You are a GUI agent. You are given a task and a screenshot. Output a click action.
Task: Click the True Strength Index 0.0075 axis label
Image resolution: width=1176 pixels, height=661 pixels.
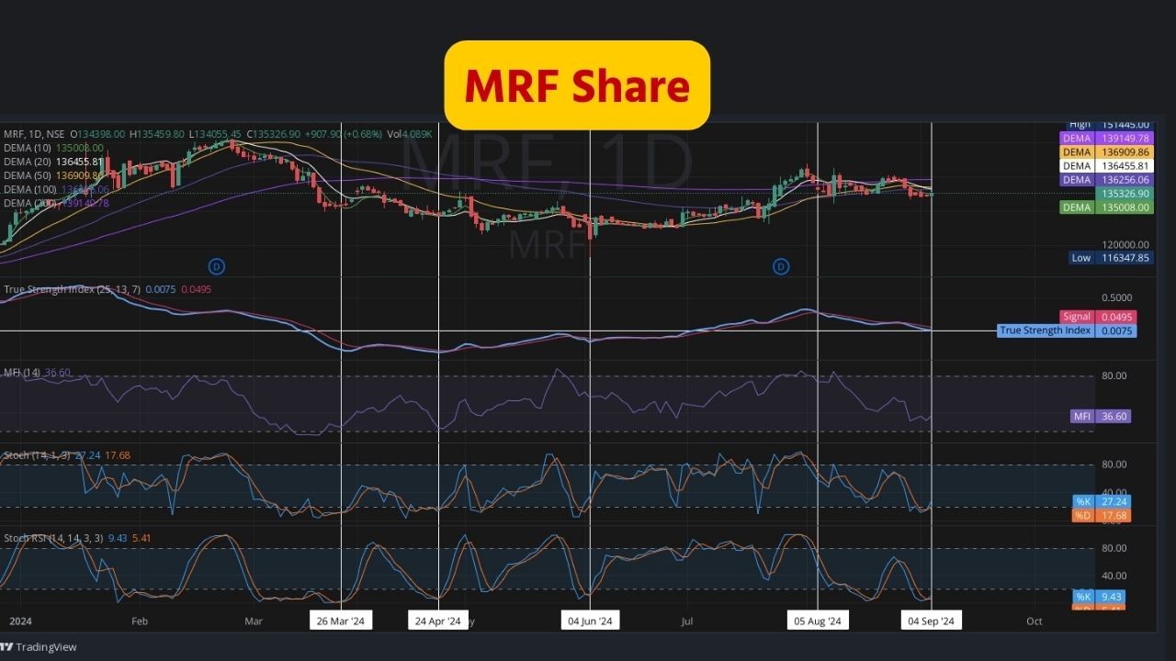[1067, 330]
